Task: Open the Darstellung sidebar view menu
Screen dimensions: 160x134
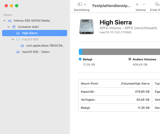Action: 82,4
